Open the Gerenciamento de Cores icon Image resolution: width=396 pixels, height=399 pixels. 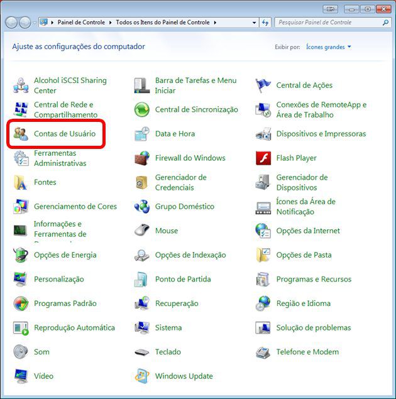(x=21, y=207)
